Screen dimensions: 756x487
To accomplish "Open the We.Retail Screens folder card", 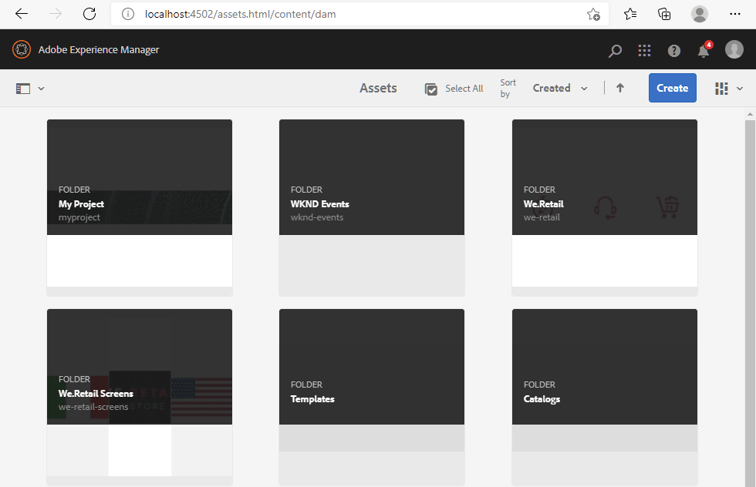I will point(140,398).
